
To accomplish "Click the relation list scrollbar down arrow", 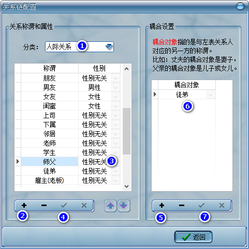I will 127,186.
